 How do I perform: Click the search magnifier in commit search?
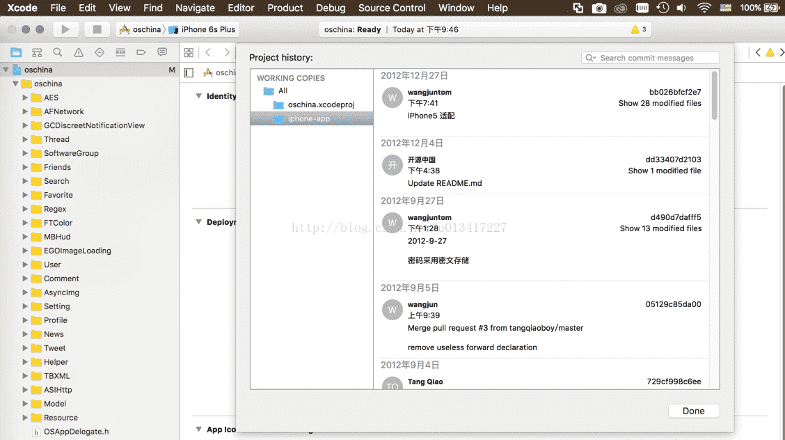coord(590,58)
